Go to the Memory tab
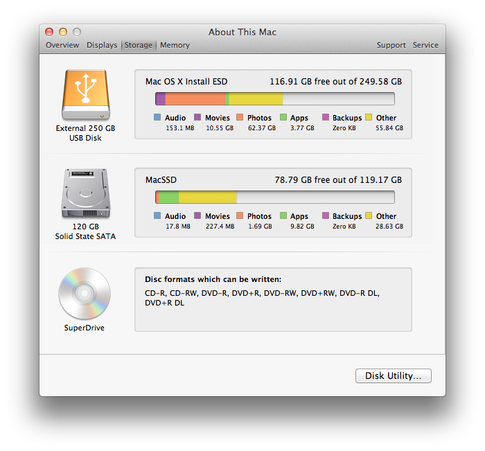The image size is (485, 451). [x=175, y=45]
